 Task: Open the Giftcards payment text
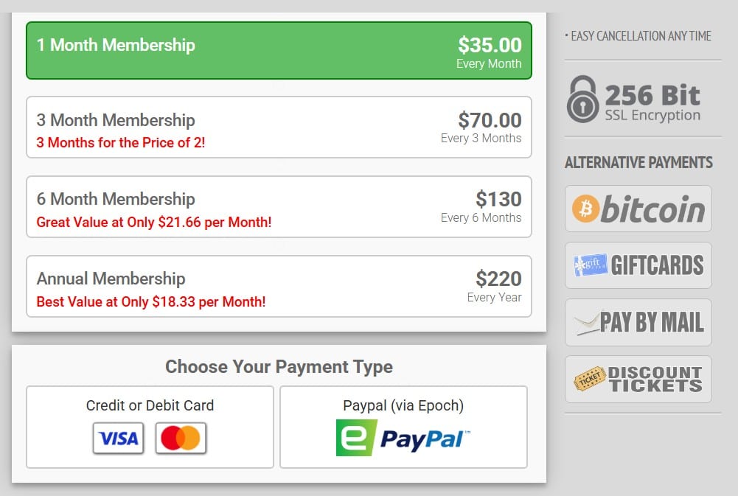pyautogui.click(x=657, y=265)
